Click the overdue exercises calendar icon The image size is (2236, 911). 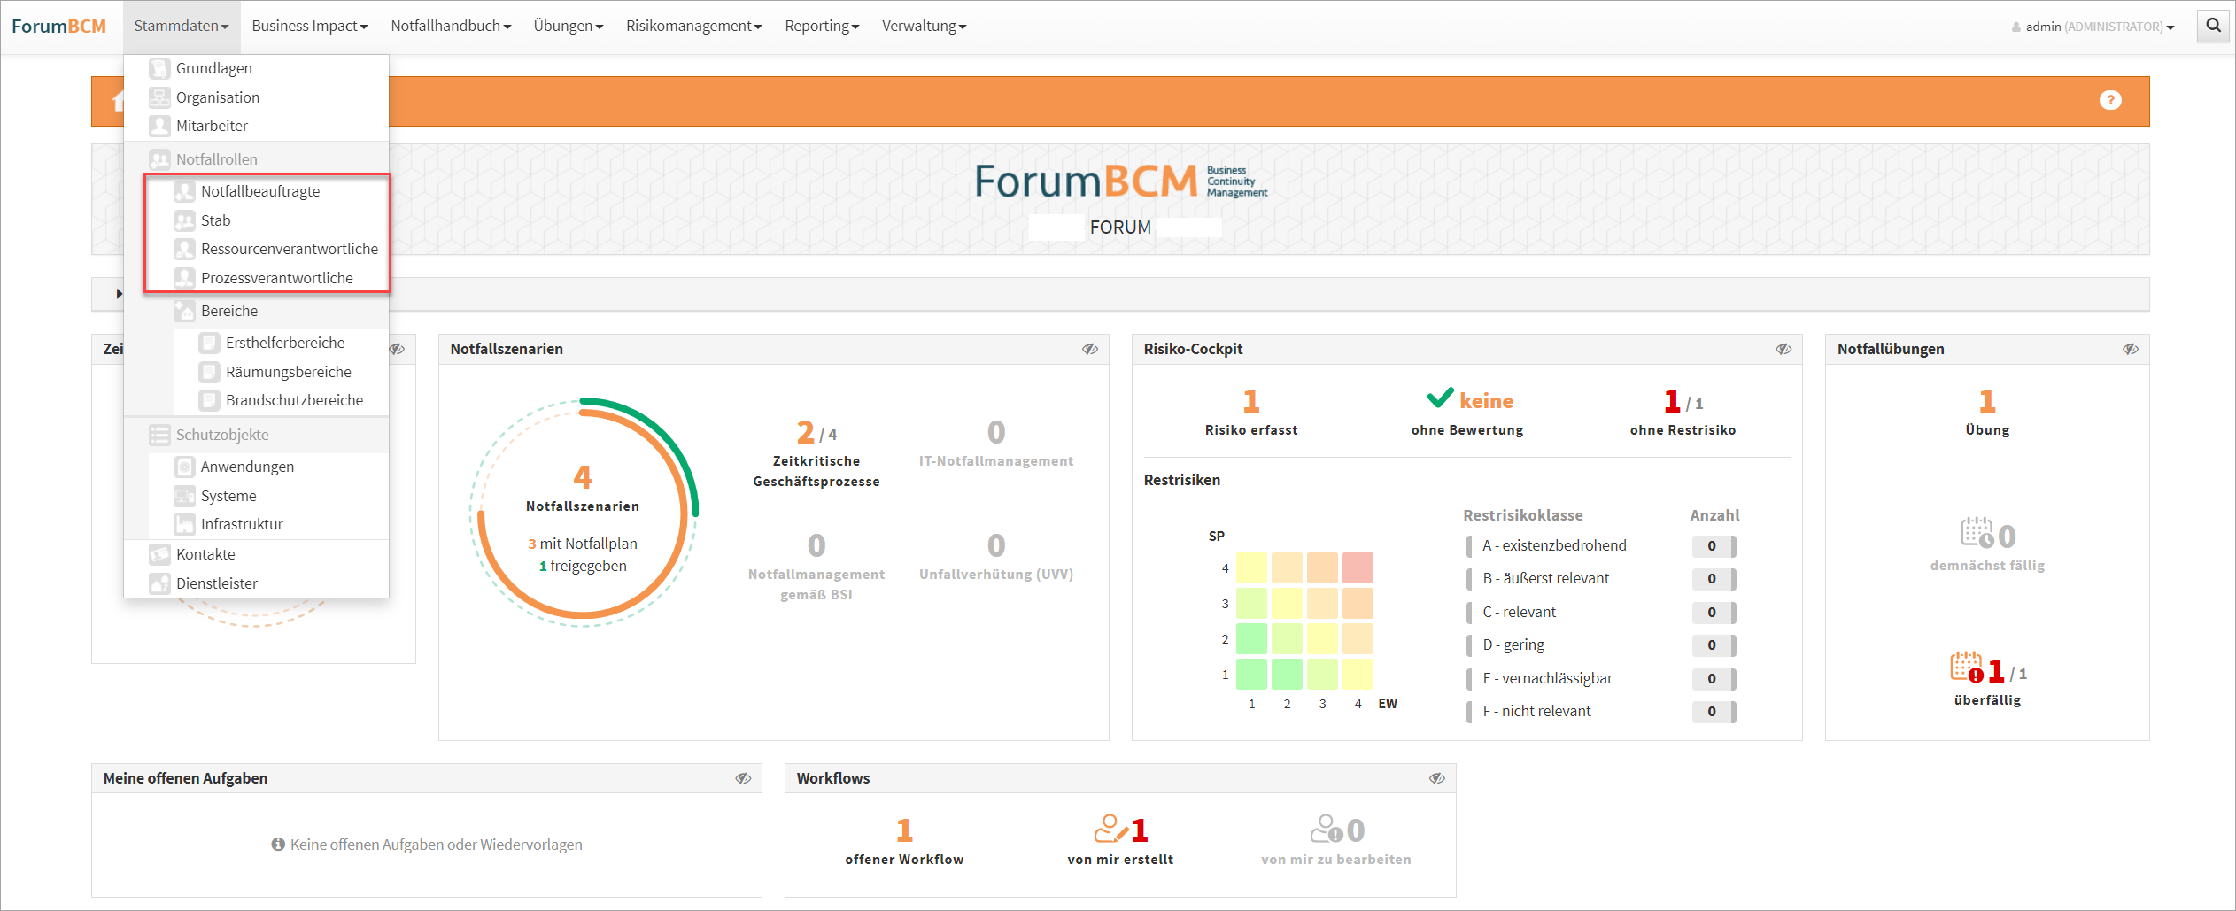1966,668
